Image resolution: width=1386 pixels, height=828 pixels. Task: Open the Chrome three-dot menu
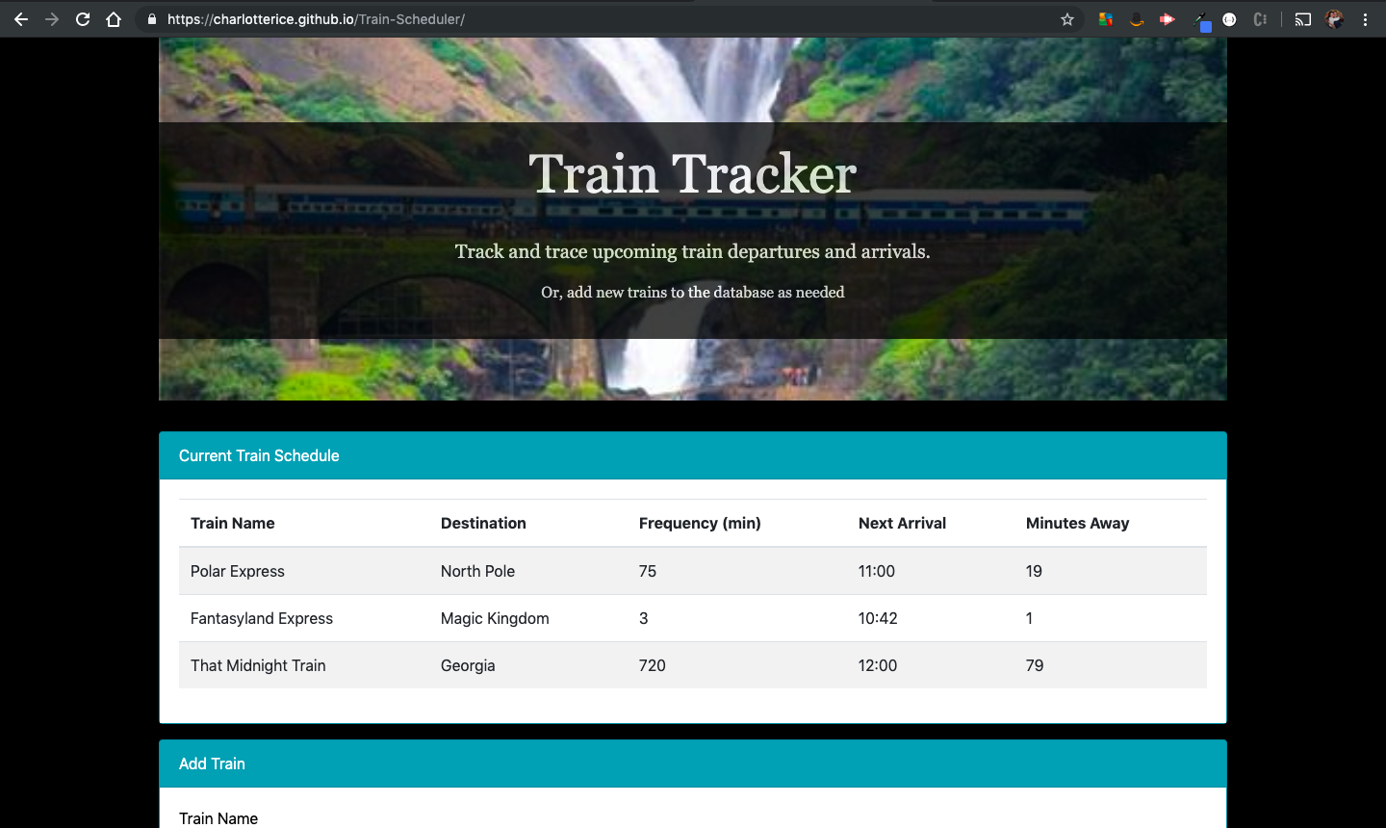click(x=1365, y=19)
